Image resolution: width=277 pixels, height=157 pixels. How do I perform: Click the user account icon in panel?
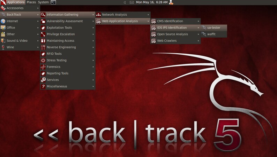click(171, 2)
